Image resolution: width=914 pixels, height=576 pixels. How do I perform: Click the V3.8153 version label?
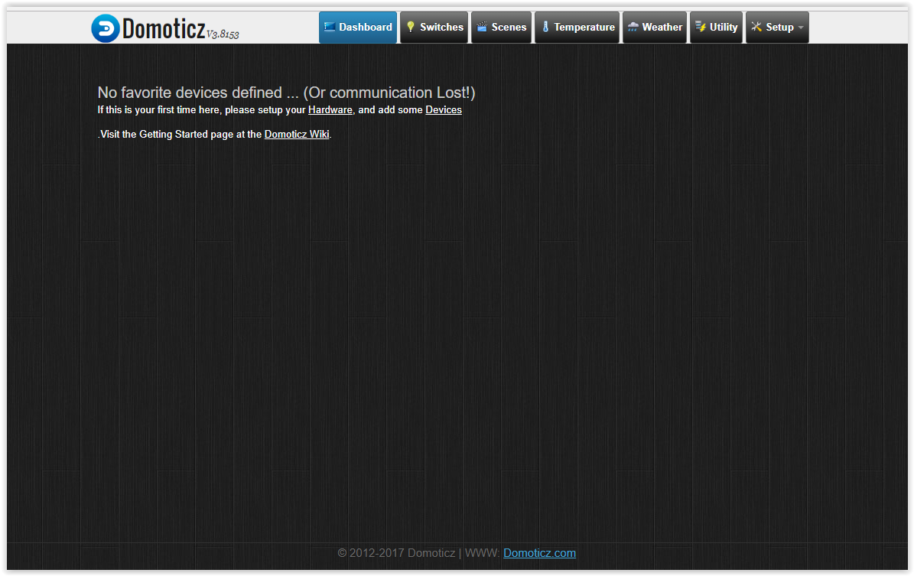point(223,34)
